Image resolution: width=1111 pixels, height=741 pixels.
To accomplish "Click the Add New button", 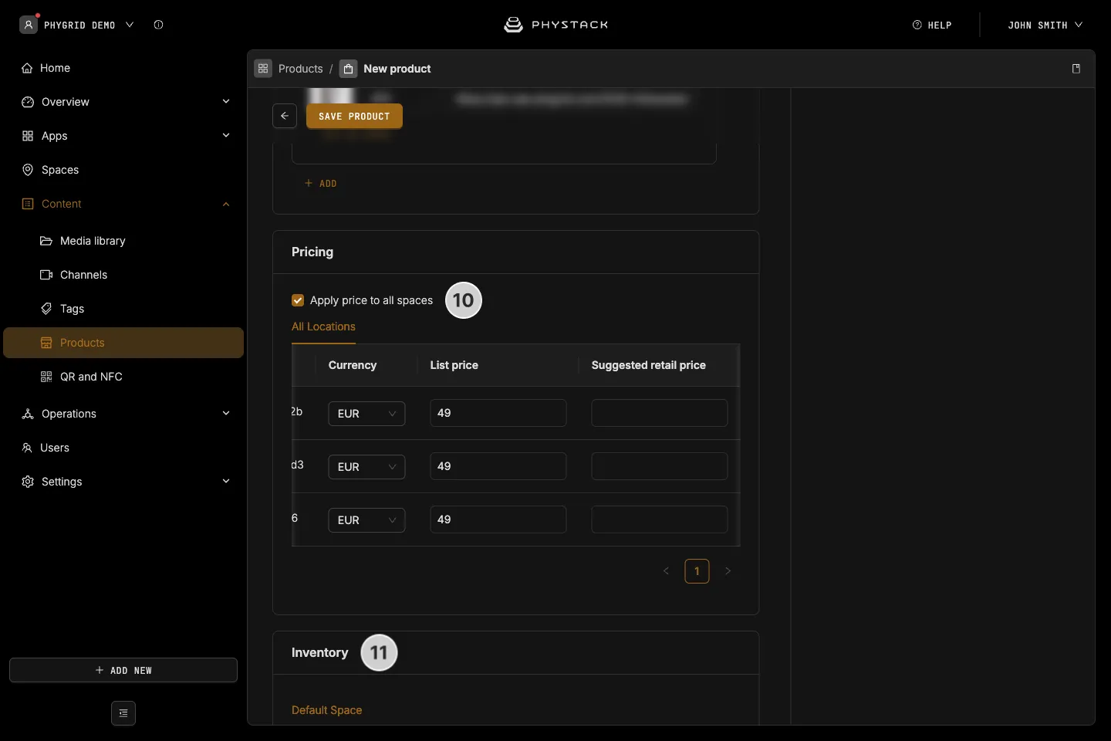I will click(123, 670).
